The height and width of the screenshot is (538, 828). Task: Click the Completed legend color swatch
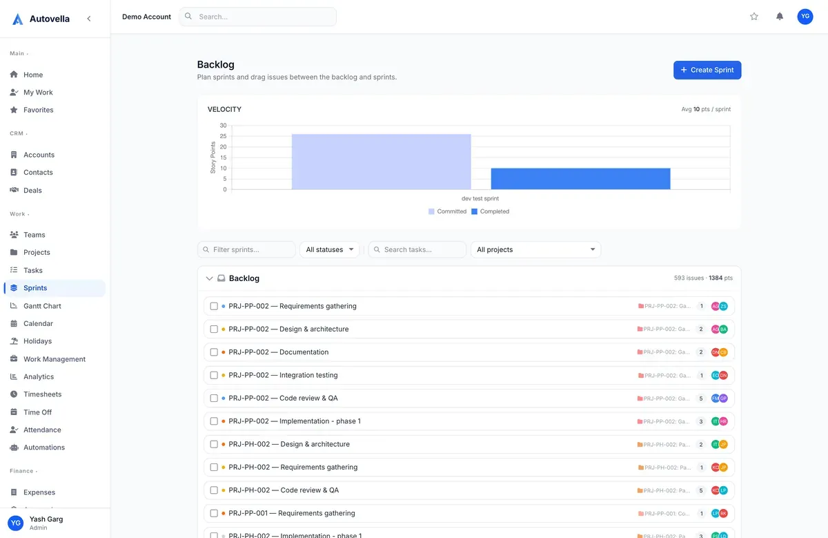click(x=475, y=211)
